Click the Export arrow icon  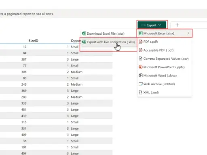tap(144, 25)
